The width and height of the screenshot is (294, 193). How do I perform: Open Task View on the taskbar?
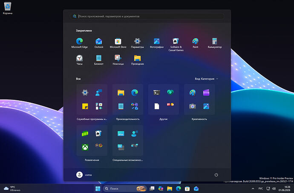(152, 188)
